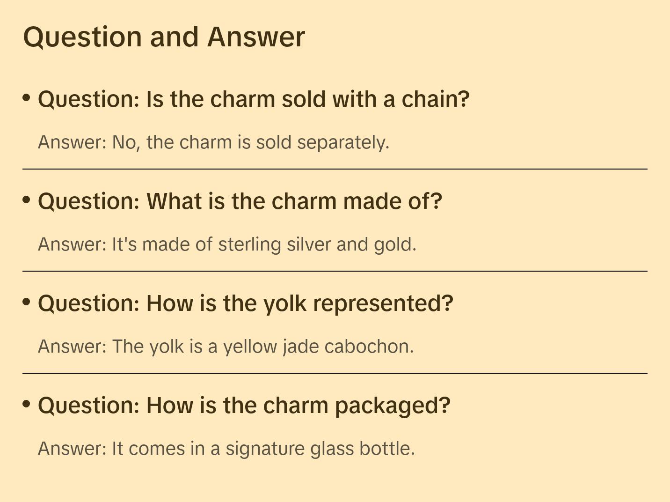Click the phrase "signature glass bottle"
This screenshot has height=502, width=670.
pyautogui.click(x=319, y=449)
